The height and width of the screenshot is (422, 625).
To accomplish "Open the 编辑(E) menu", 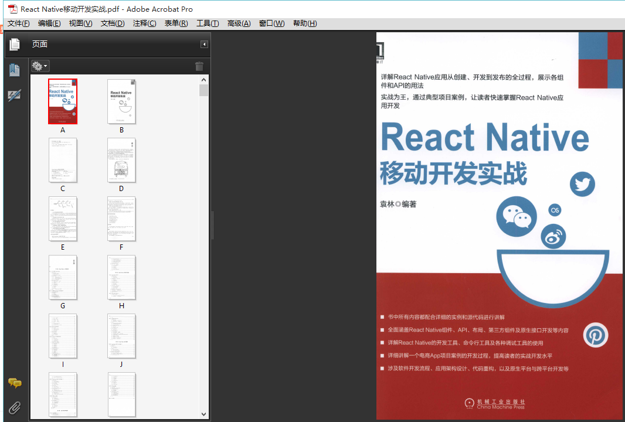I will [x=49, y=23].
